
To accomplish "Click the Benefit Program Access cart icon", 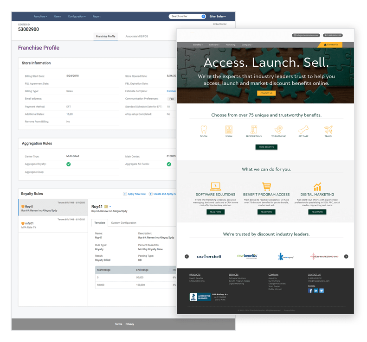I will click(266, 186).
